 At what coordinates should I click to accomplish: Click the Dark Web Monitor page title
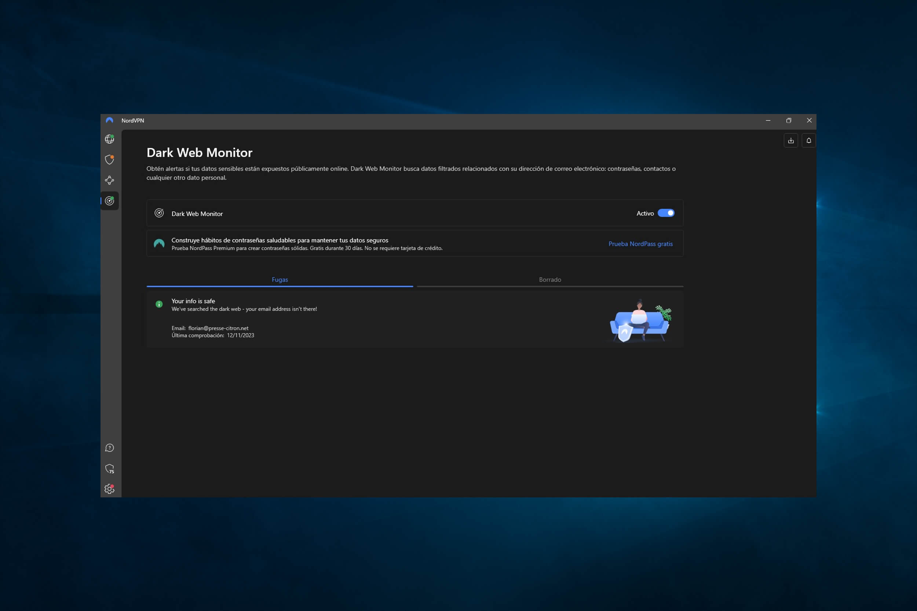199,153
